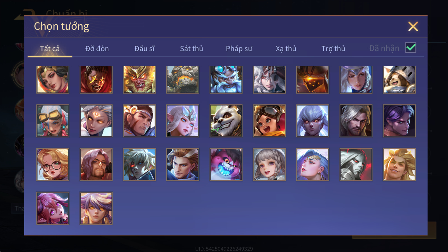The width and height of the screenshot is (448, 252).
Task: Pick the pink-haired elf girl hero
Action: (53, 208)
